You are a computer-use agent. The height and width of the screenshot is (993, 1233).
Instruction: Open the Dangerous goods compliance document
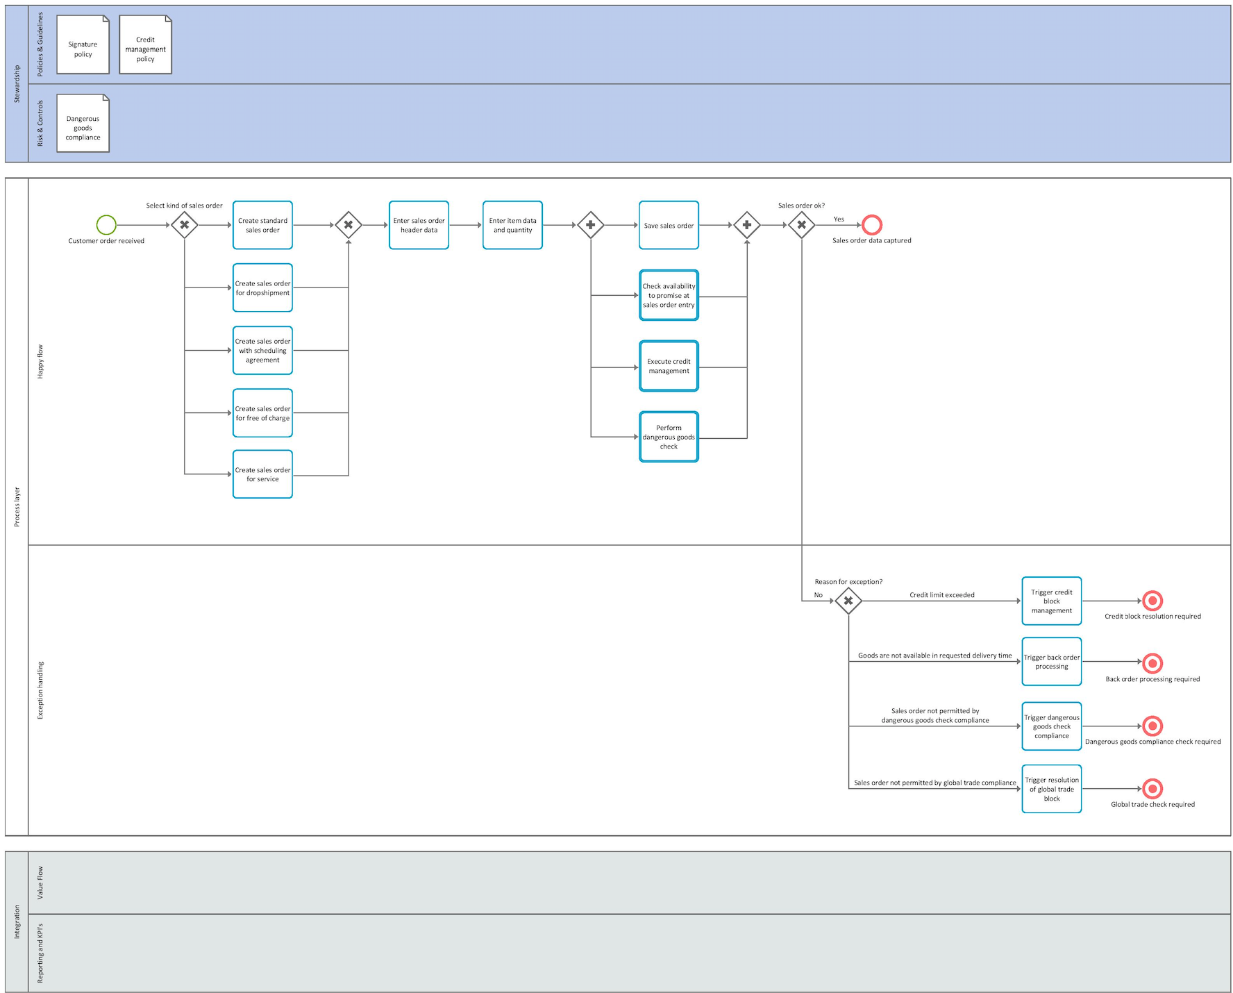(x=83, y=124)
